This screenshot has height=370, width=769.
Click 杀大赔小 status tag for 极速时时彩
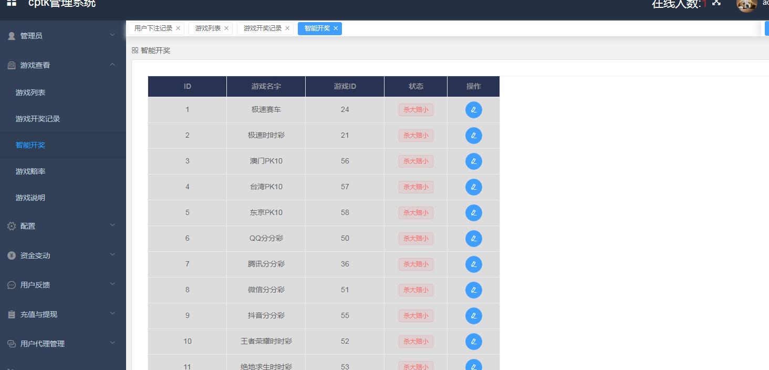415,136
